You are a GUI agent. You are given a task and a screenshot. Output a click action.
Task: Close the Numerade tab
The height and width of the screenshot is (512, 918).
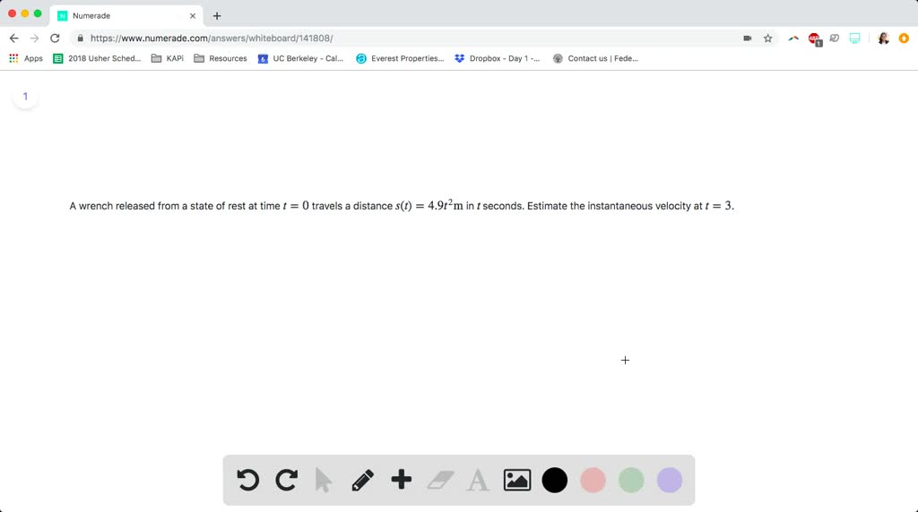[193, 16]
